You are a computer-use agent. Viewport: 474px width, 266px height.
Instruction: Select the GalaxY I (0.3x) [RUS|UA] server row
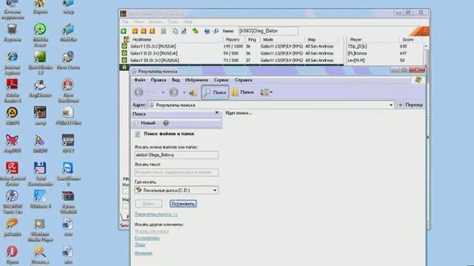coord(232,46)
